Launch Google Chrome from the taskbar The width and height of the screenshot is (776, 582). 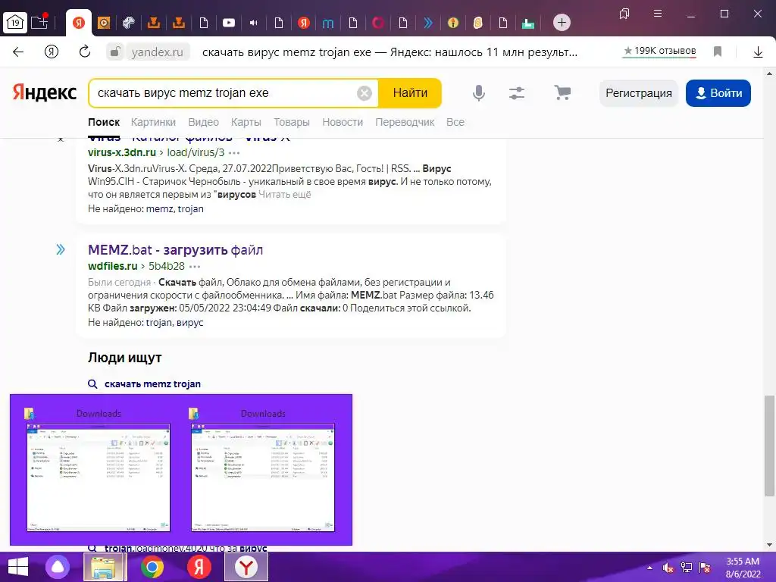pos(152,567)
